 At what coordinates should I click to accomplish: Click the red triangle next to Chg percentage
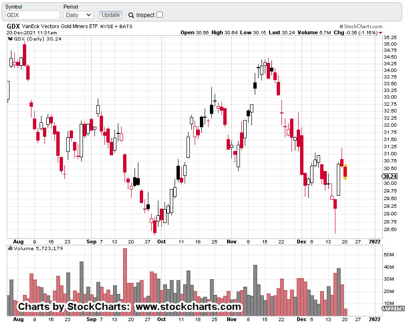pyautogui.click(x=380, y=33)
